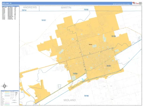
Task: Click the compass rose symbol
Action: click(x=4, y=86)
